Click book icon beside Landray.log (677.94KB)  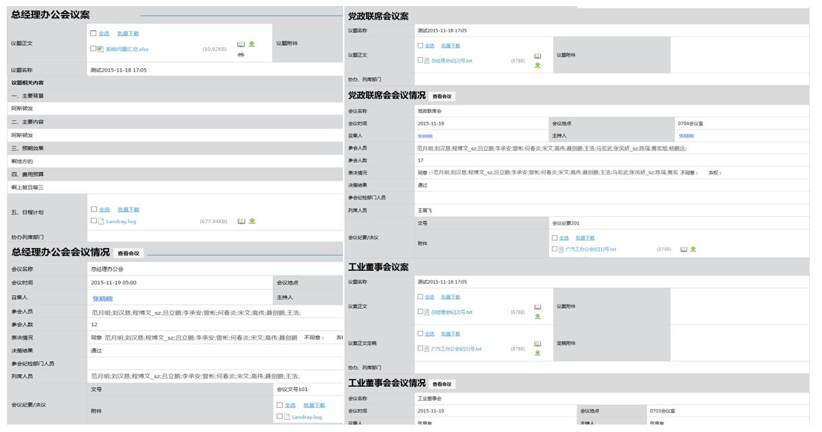pyautogui.click(x=241, y=221)
